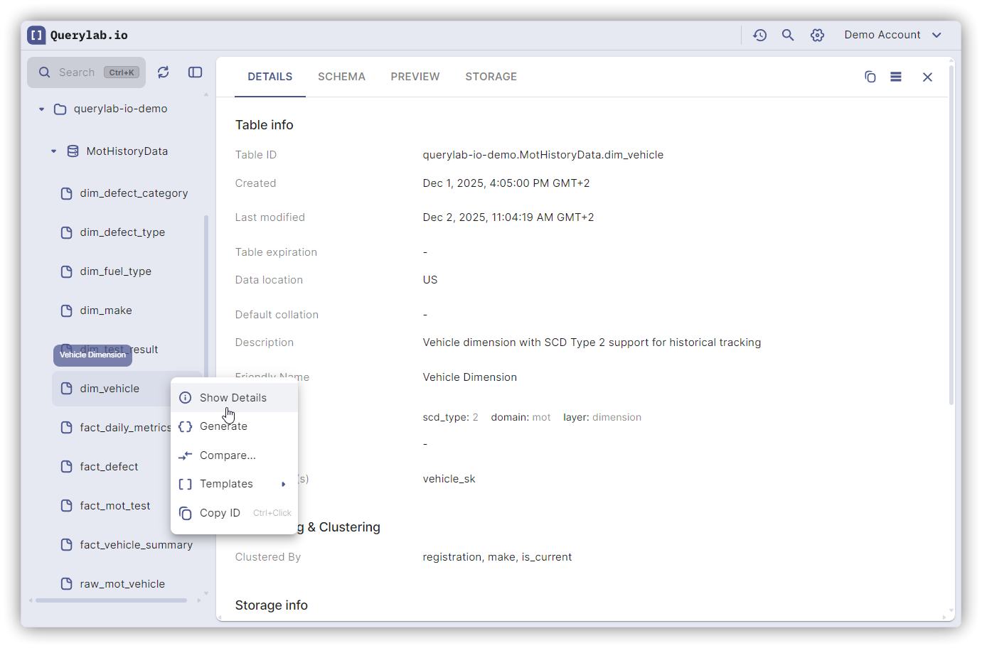Switch to the SCHEMA tab
Screen dimensions: 982x648
(x=341, y=77)
